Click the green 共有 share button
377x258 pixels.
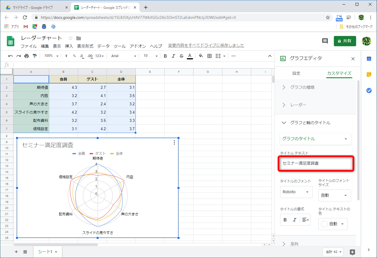[x=345, y=41]
